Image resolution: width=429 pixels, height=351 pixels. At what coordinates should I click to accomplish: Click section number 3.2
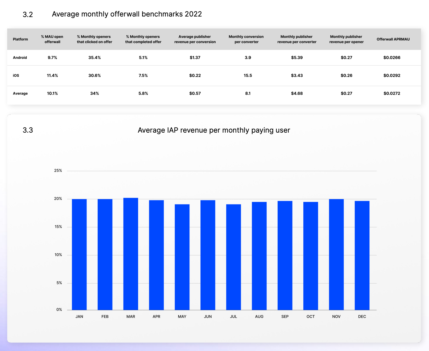(28, 14)
